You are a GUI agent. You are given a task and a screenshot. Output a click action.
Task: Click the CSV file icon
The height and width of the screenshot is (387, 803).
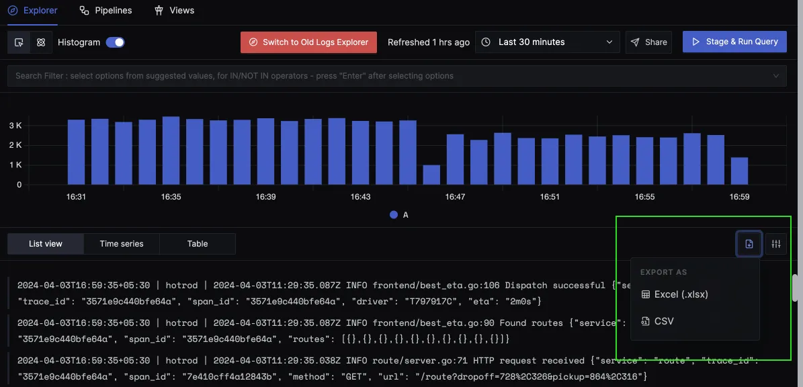coord(646,321)
